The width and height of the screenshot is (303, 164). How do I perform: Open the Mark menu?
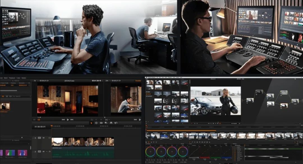[x=6, y=78]
